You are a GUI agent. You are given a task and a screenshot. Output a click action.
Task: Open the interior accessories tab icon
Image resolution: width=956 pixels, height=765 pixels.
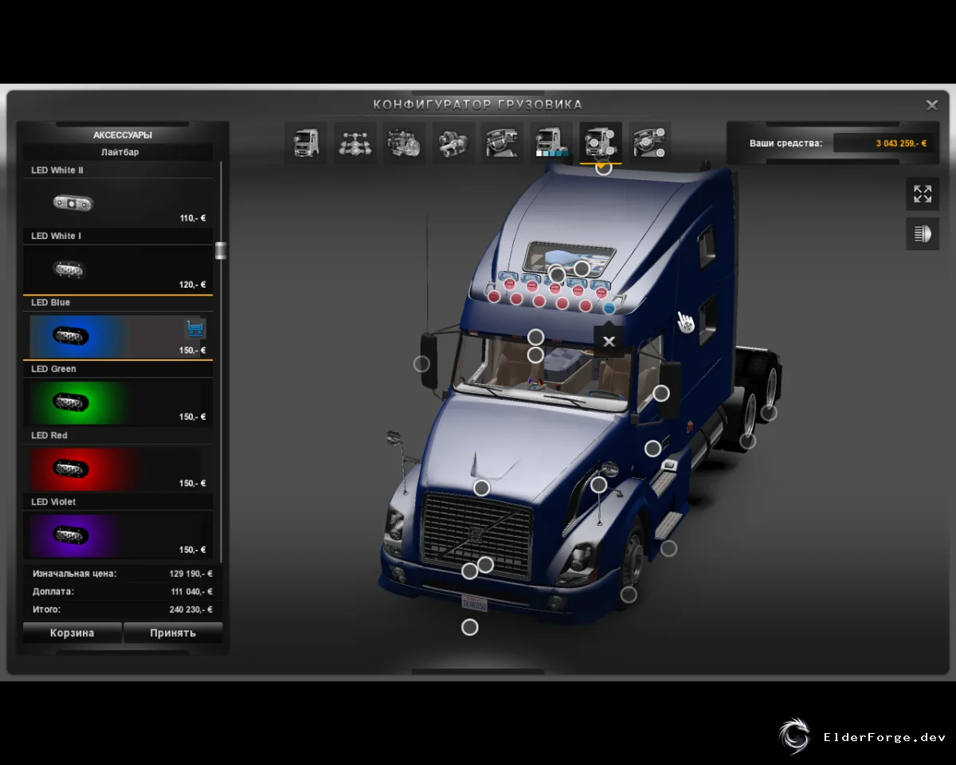(650, 143)
